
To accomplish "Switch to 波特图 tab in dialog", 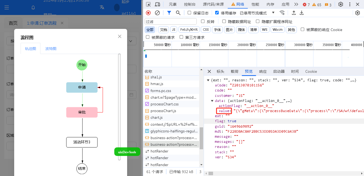I will coord(51,49).
